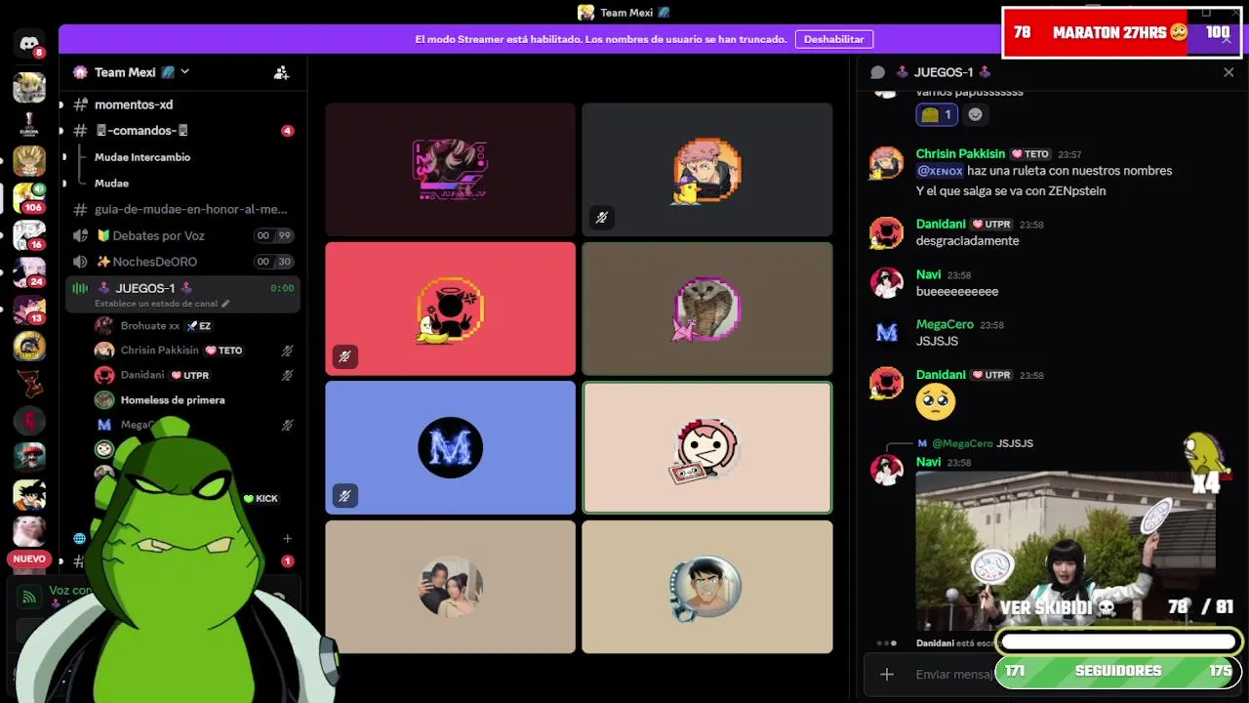Click MegaCero's username in chat
The image size is (1249, 703).
coord(945,324)
